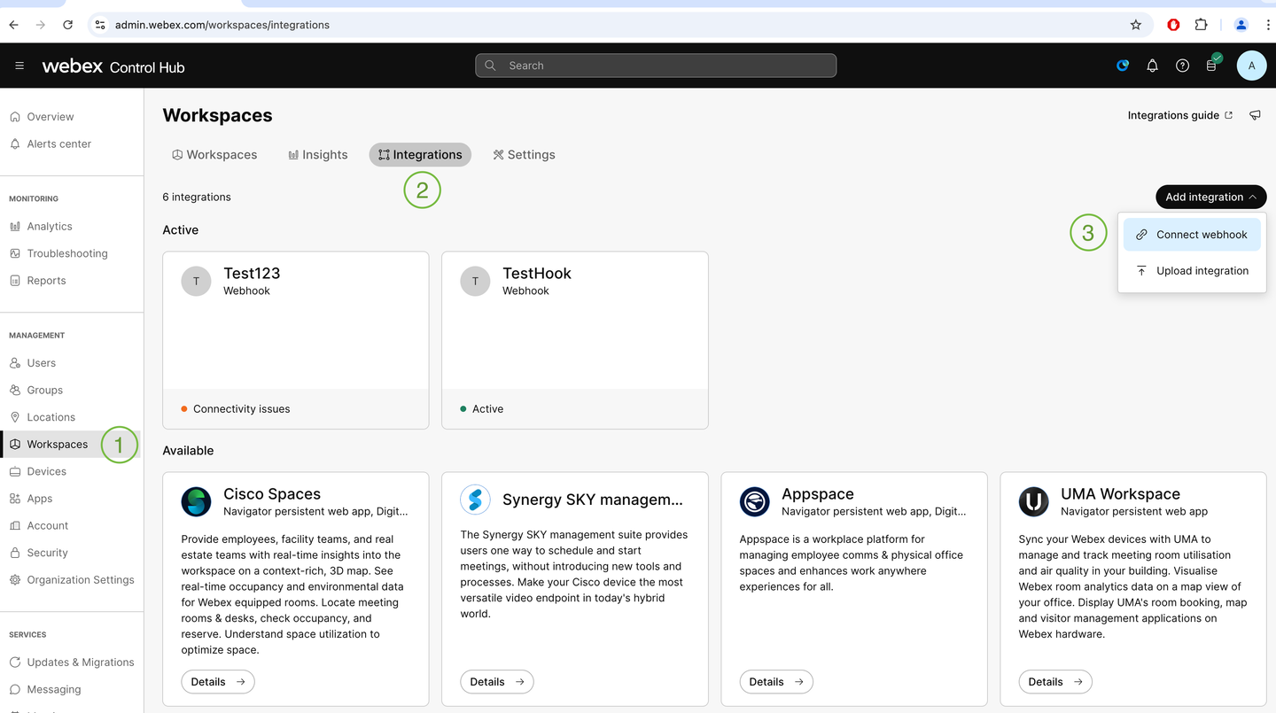Open Details for UMA Workspace

pos(1055,682)
